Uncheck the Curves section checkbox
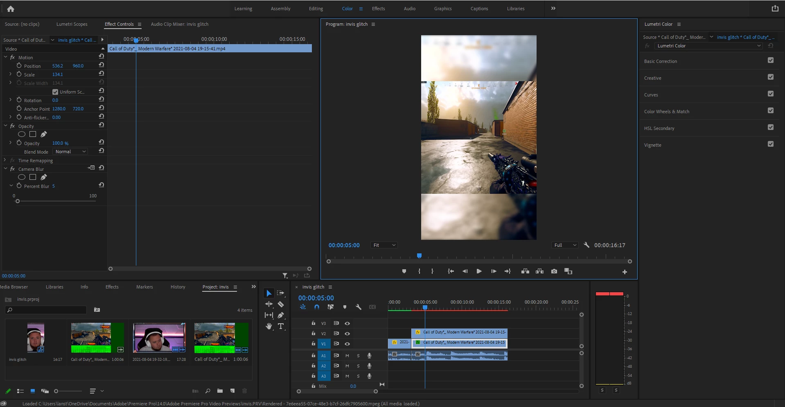Image resolution: width=785 pixels, height=407 pixels. 771,94
